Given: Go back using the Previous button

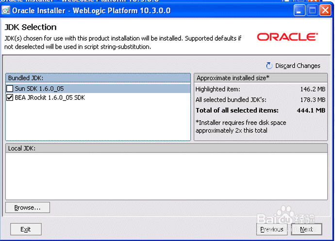Looking at the screenshot, I should click(272, 229).
